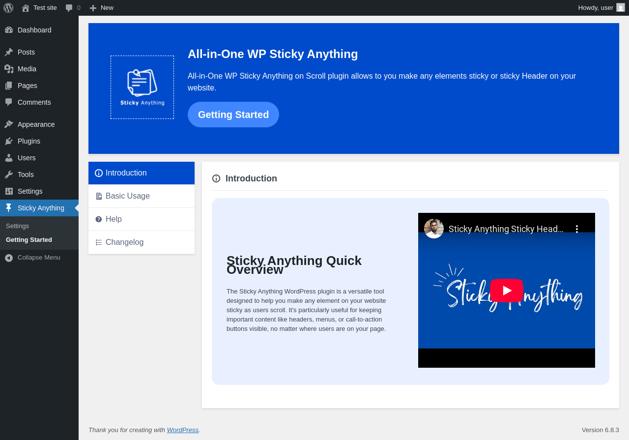Click the Introduction tab info icon

click(99, 173)
